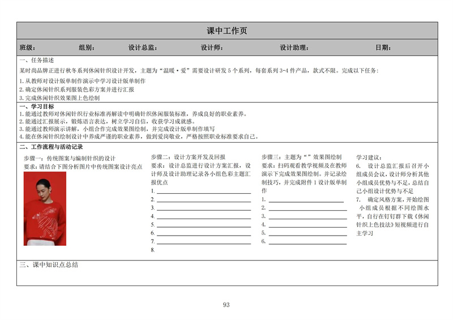Click the line '要求:请结合下图分析图片'
The width and height of the screenshot is (453, 320).
click(83, 167)
